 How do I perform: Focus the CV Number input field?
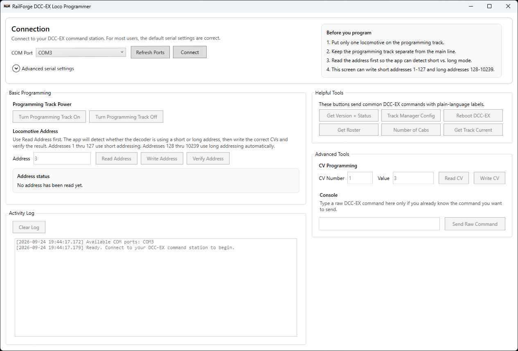360,178
